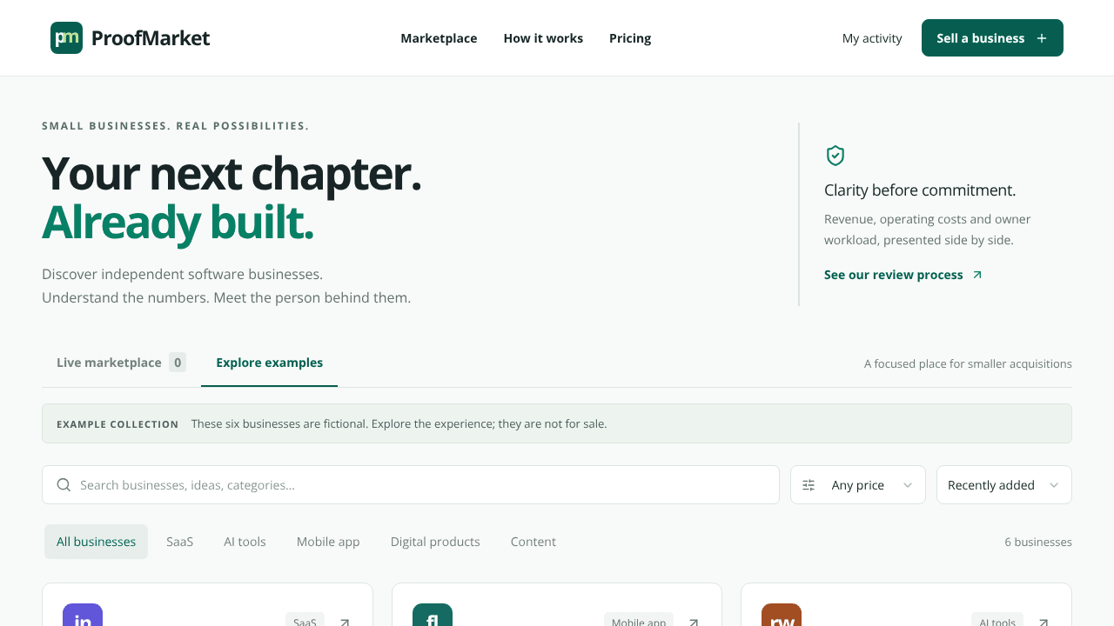The width and height of the screenshot is (1114, 626).
Task: Filter by the AI tools chip
Action: click(245, 542)
